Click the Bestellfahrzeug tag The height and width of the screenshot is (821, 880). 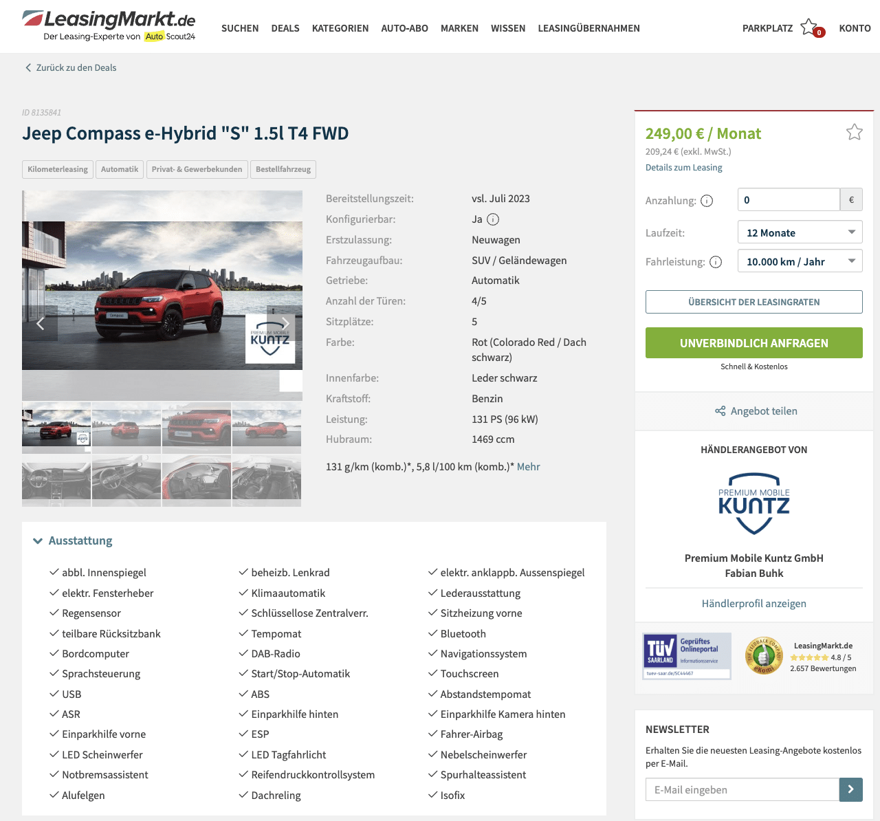pyautogui.click(x=283, y=169)
